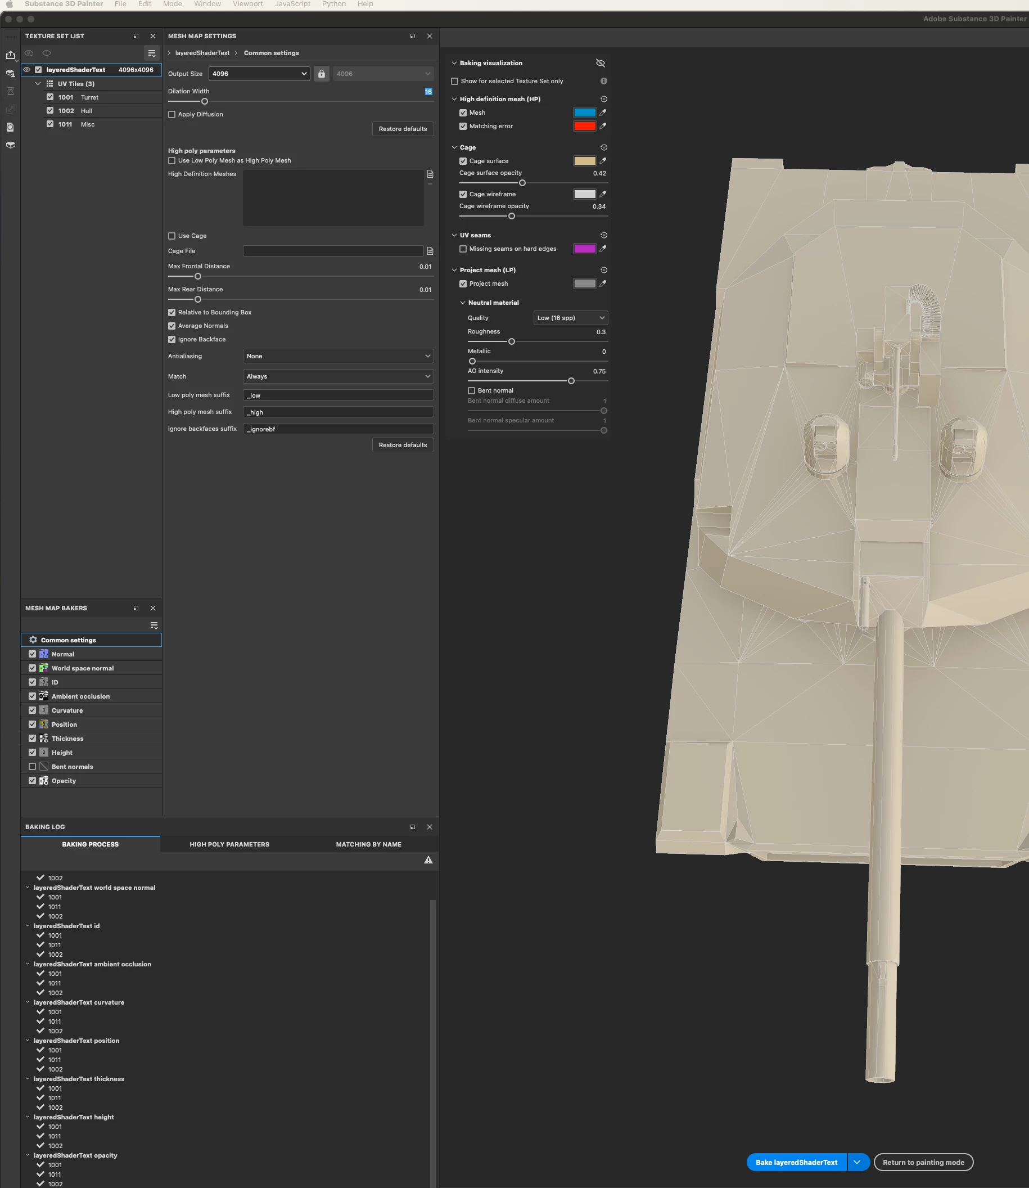Select the Common settings gear row
This screenshot has height=1188, width=1029.
[91, 640]
